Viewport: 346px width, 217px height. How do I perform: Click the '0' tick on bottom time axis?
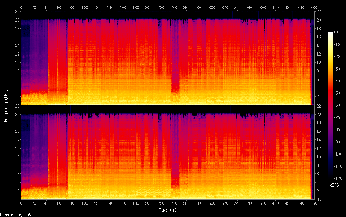(21, 203)
